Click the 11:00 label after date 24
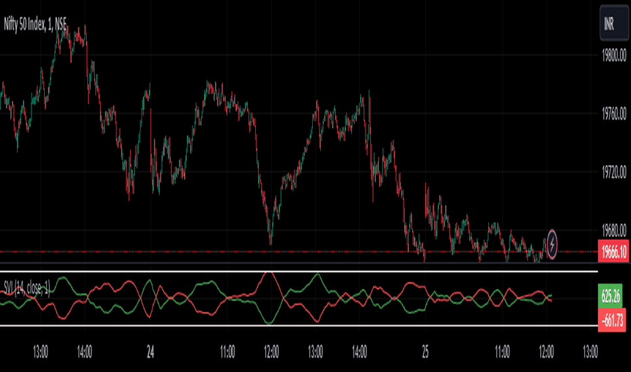This screenshot has height=372, width=631. pos(227,352)
